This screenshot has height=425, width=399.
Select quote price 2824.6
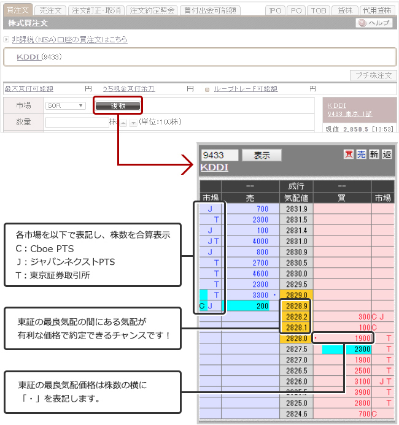(x=296, y=414)
